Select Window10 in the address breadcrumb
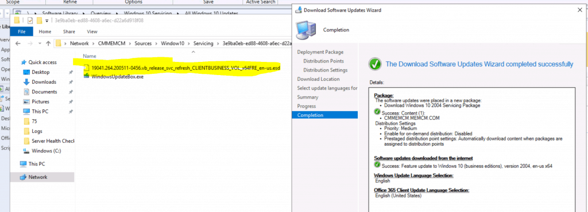 pyautogui.click(x=172, y=44)
